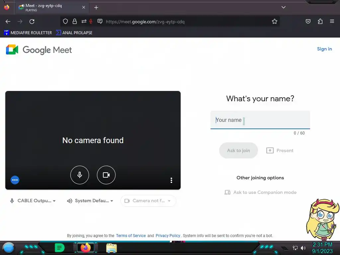Viewport: 340px width, 255px height.
Task: Click the volume icon in system tray
Action: tap(303, 248)
